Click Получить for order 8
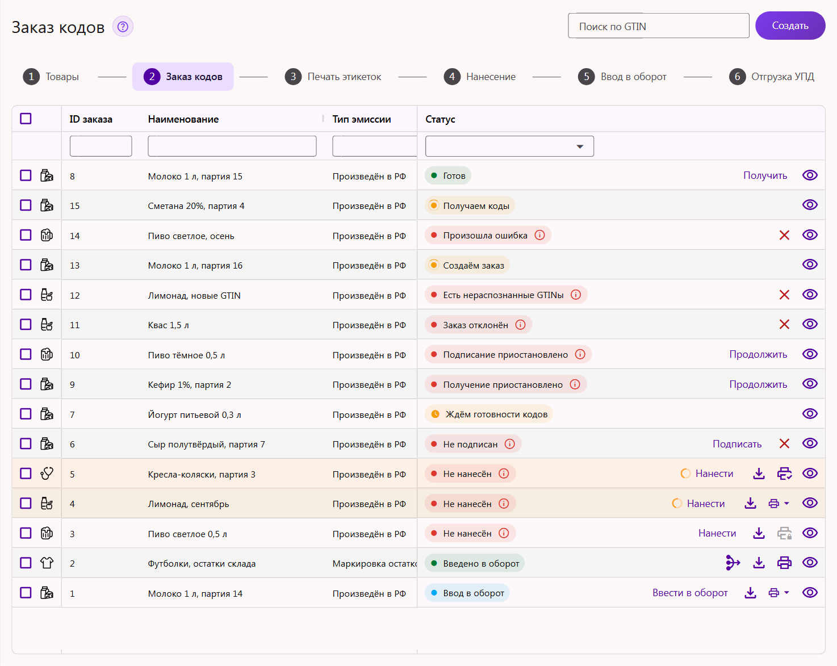The height and width of the screenshot is (666, 837). [765, 175]
